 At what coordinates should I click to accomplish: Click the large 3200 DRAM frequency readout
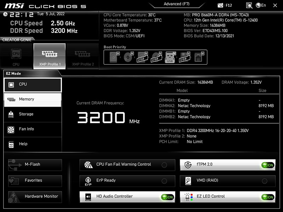pos(101,118)
